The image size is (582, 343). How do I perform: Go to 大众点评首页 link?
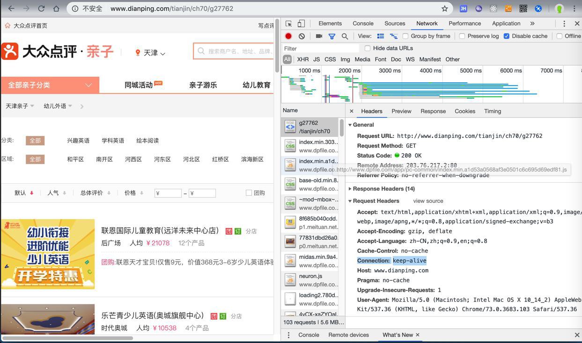(30, 26)
